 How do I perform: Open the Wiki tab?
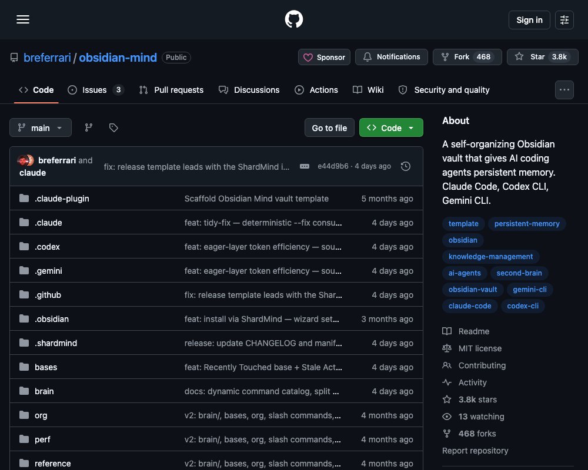(x=368, y=90)
